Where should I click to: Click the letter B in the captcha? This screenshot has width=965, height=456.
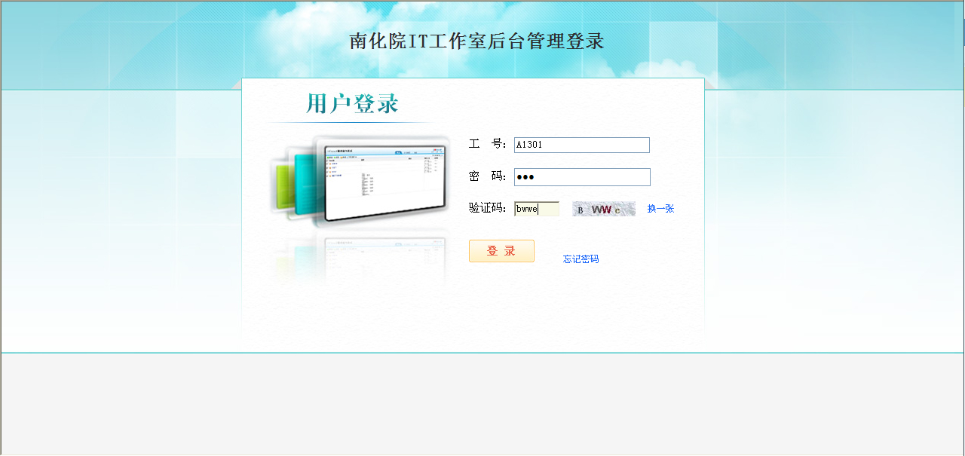581,210
